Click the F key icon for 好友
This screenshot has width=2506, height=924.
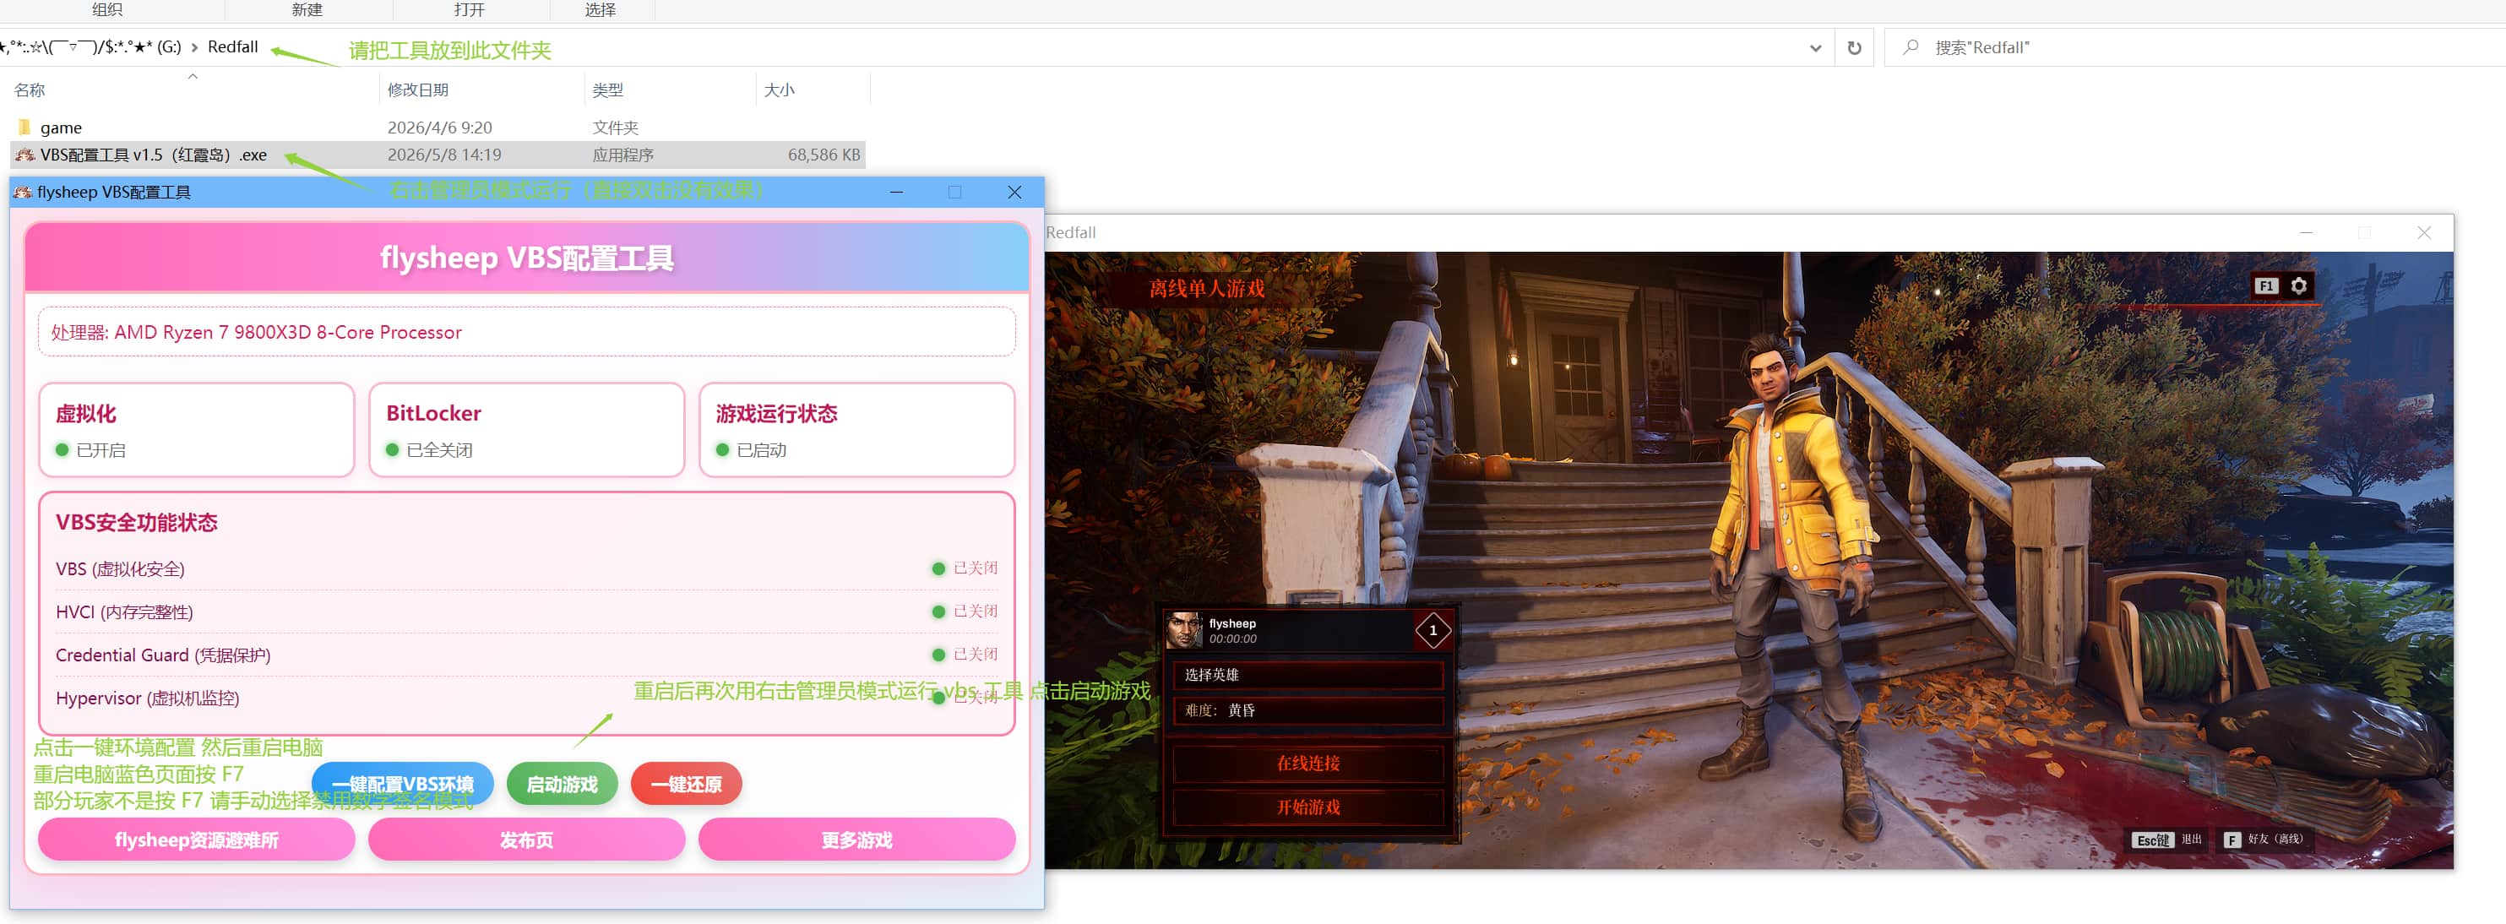2232,840
